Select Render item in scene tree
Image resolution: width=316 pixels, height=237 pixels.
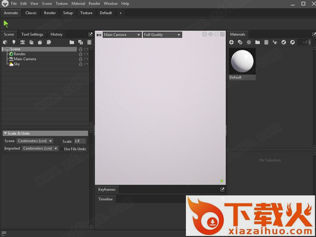[19, 54]
